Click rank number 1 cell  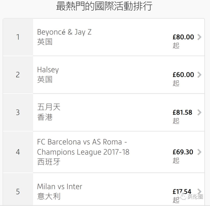point(18,37)
